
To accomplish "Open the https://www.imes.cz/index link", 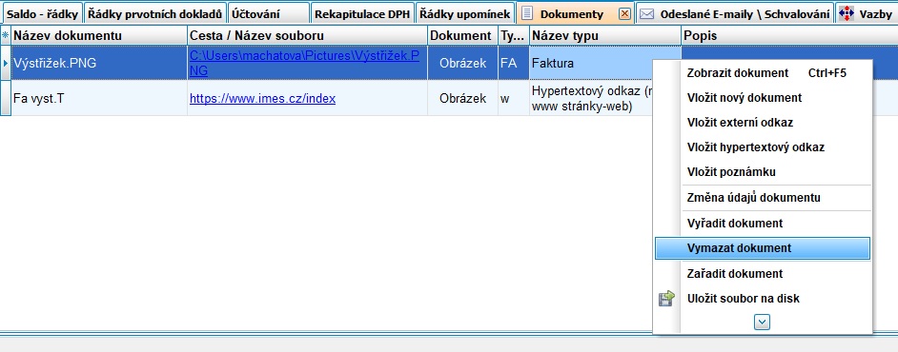I will (x=262, y=98).
